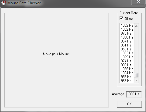Click the Show label text
The width and height of the screenshot is (146, 112).
tap(129, 19)
